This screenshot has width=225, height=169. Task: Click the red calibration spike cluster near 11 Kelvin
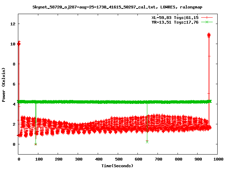click(209, 35)
